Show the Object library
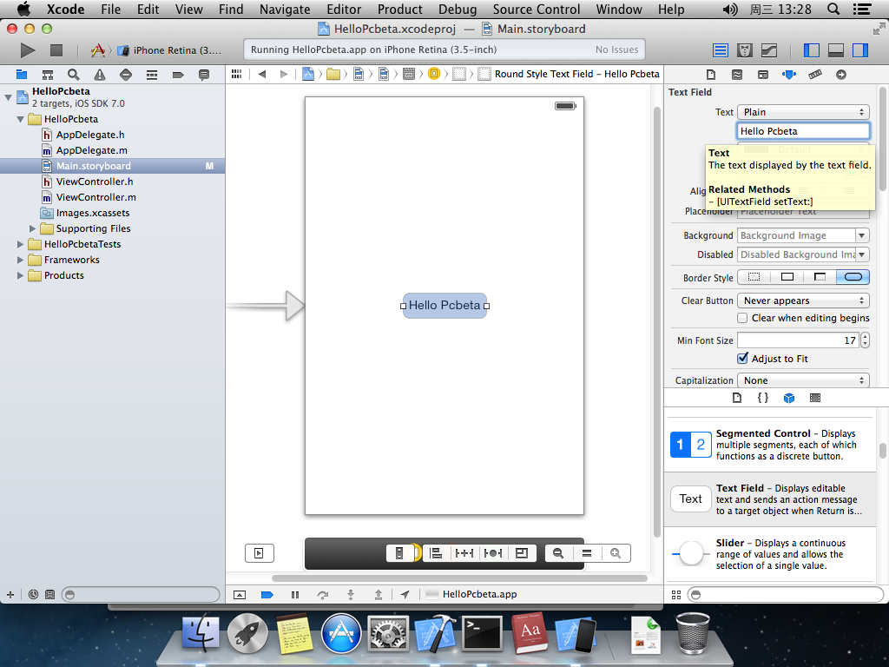 (788, 398)
